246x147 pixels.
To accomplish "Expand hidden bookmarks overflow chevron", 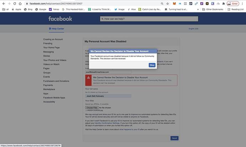I will [198, 9].
